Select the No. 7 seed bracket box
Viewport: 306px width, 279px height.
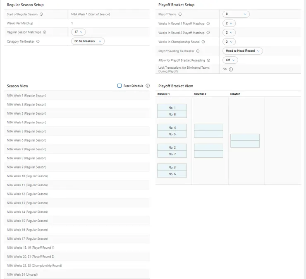(172, 154)
